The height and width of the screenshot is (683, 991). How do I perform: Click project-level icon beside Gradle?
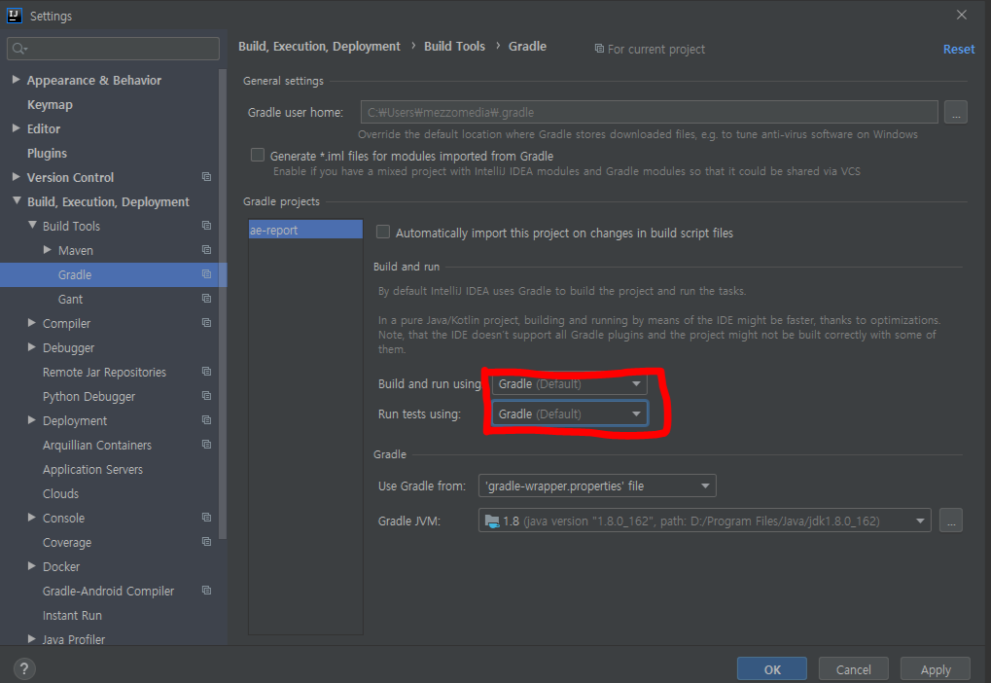coord(206,274)
